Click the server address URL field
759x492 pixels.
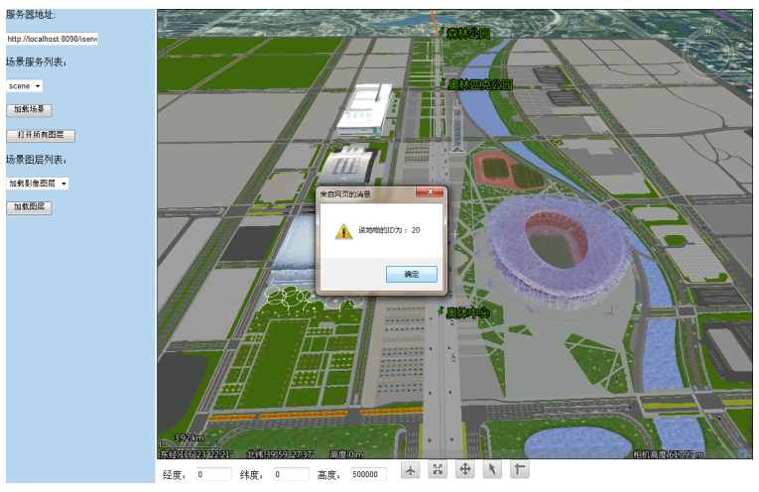[52, 39]
